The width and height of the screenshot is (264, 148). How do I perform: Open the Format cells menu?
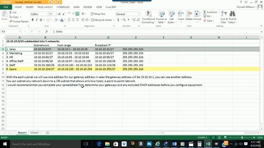pos(197,17)
